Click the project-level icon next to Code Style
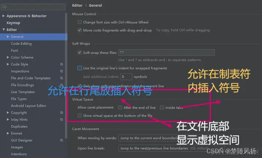This screenshot has width=262, height=158. 61,64
